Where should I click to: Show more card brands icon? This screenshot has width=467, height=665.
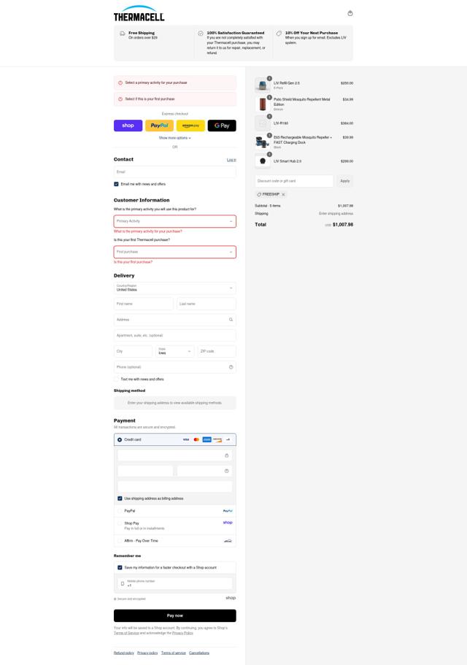[228, 439]
